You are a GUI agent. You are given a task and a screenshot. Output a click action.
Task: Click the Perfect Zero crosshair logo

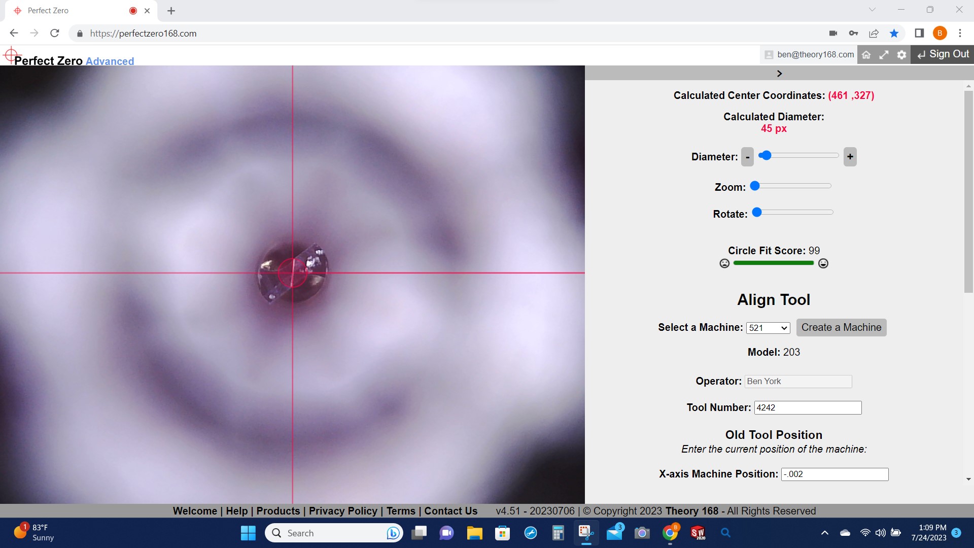point(11,55)
